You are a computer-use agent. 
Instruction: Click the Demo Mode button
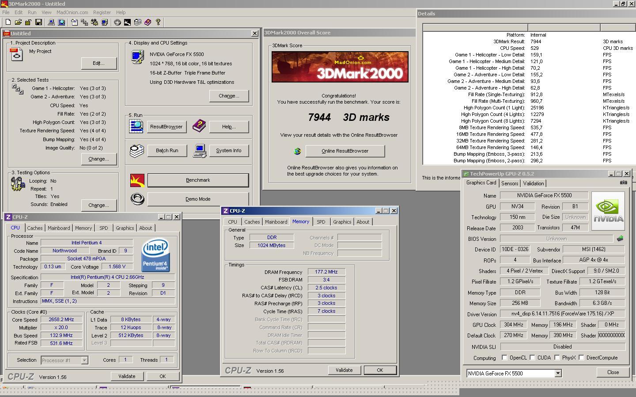click(x=198, y=199)
